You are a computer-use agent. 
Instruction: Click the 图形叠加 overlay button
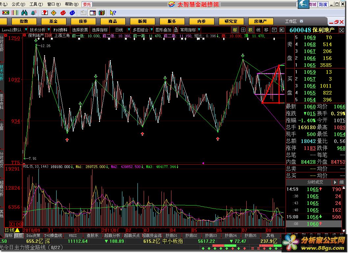[163, 30]
